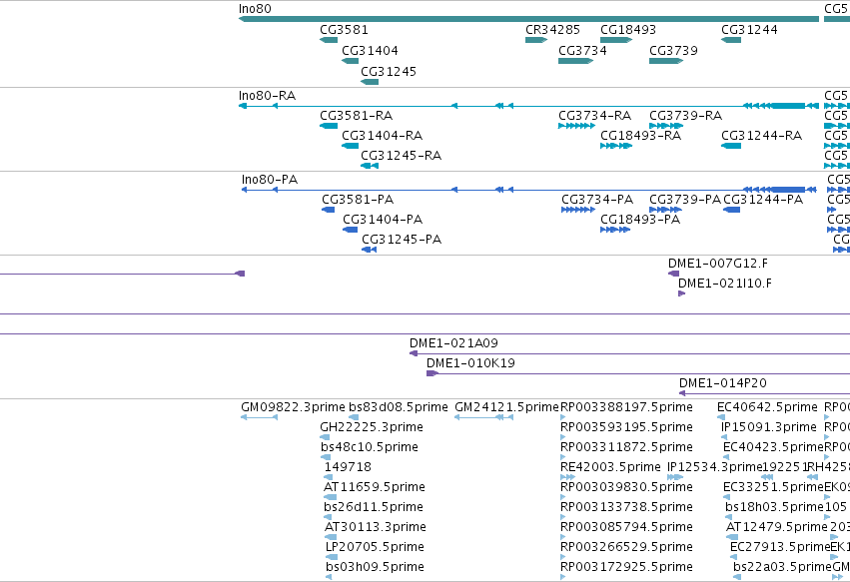This screenshot has height=582, width=850.
Task: Select the CG3739-PA feature
Action: (x=665, y=210)
